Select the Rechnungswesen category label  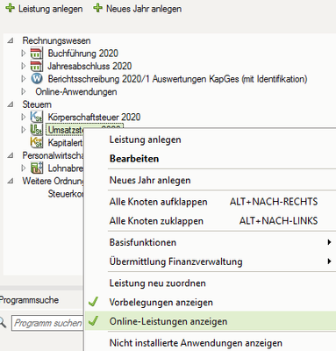56,40
